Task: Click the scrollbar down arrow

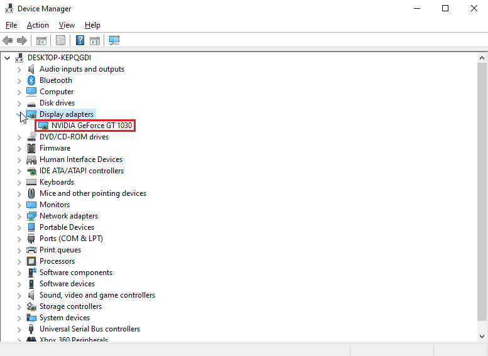Action: 482,337
